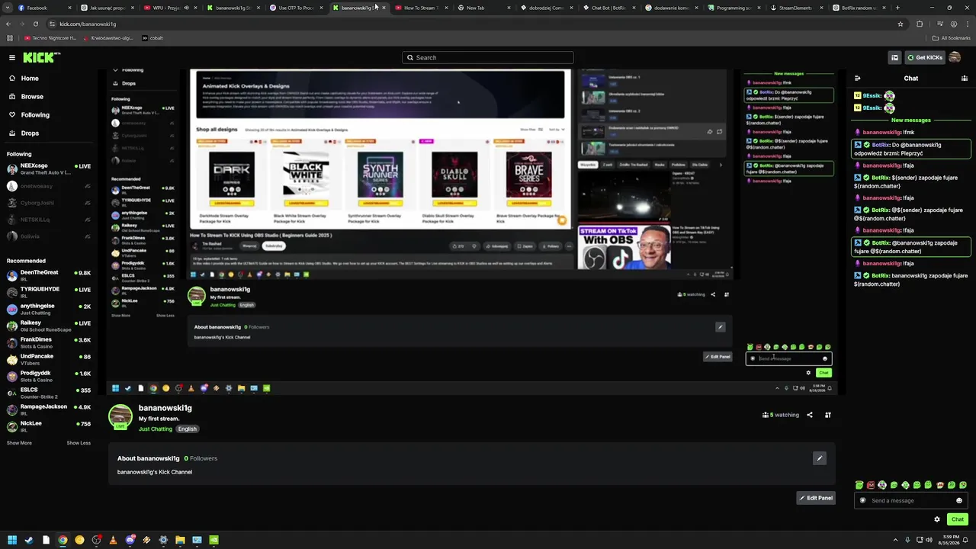Send message with Chat button
Screen dimensions: 976x549
tap(958, 519)
